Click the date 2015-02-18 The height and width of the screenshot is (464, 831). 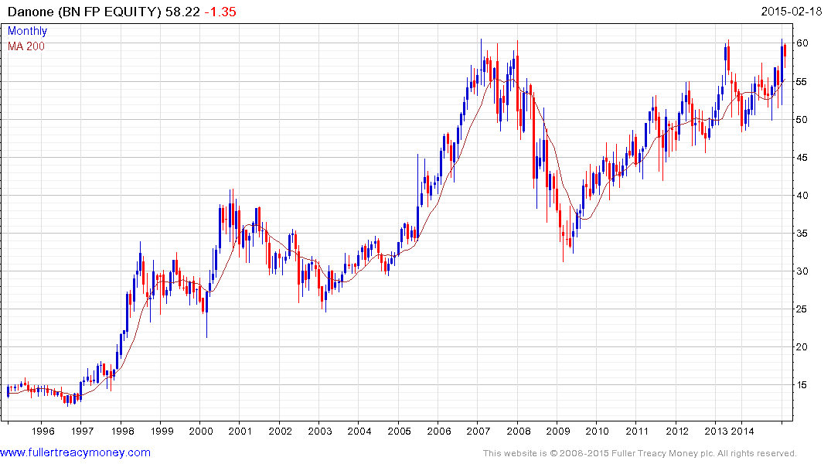click(x=792, y=11)
